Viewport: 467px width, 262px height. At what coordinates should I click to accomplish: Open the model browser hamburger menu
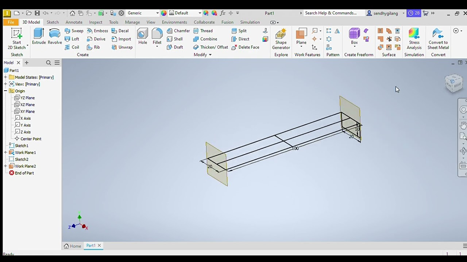(57, 63)
